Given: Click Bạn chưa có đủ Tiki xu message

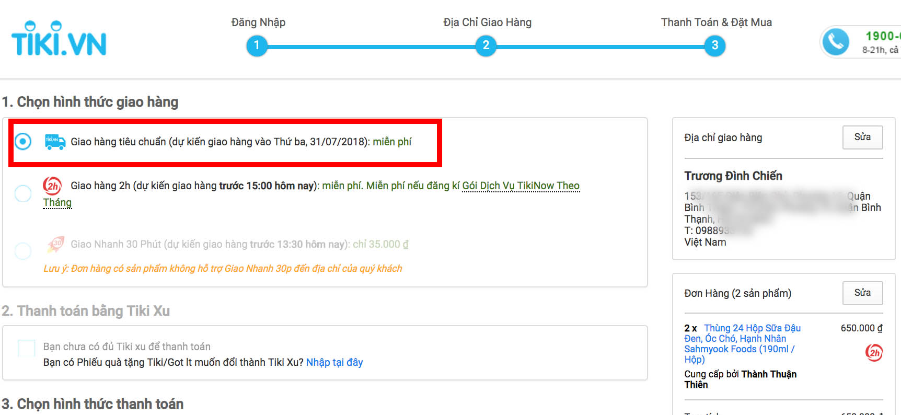Looking at the screenshot, I should tap(126, 347).
